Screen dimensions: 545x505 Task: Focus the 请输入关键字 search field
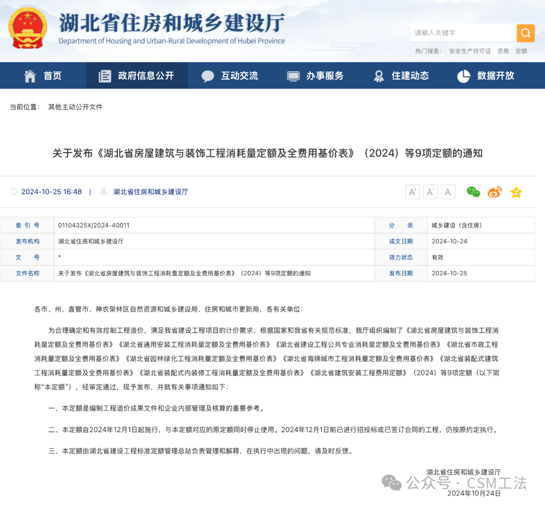(x=463, y=33)
